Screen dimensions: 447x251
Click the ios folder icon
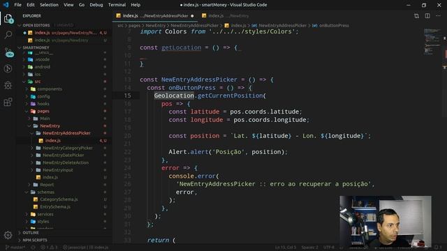[30, 75]
